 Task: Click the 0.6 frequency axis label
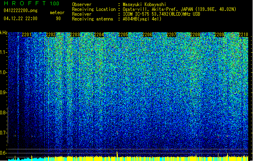[x=3, y=153]
